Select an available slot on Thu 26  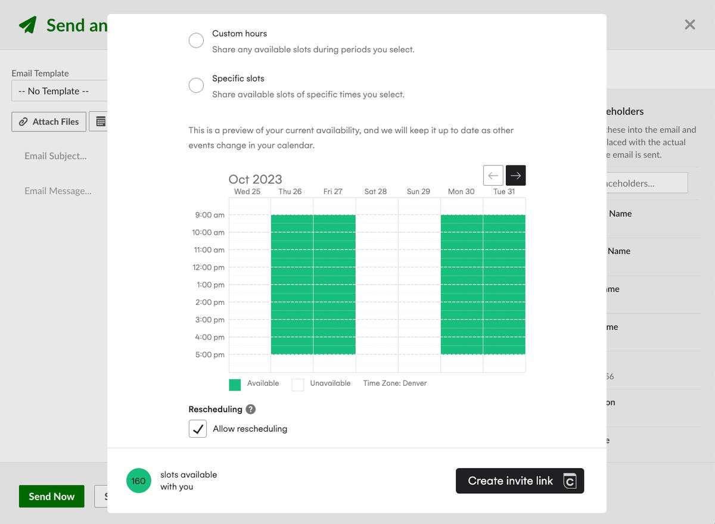point(291,268)
